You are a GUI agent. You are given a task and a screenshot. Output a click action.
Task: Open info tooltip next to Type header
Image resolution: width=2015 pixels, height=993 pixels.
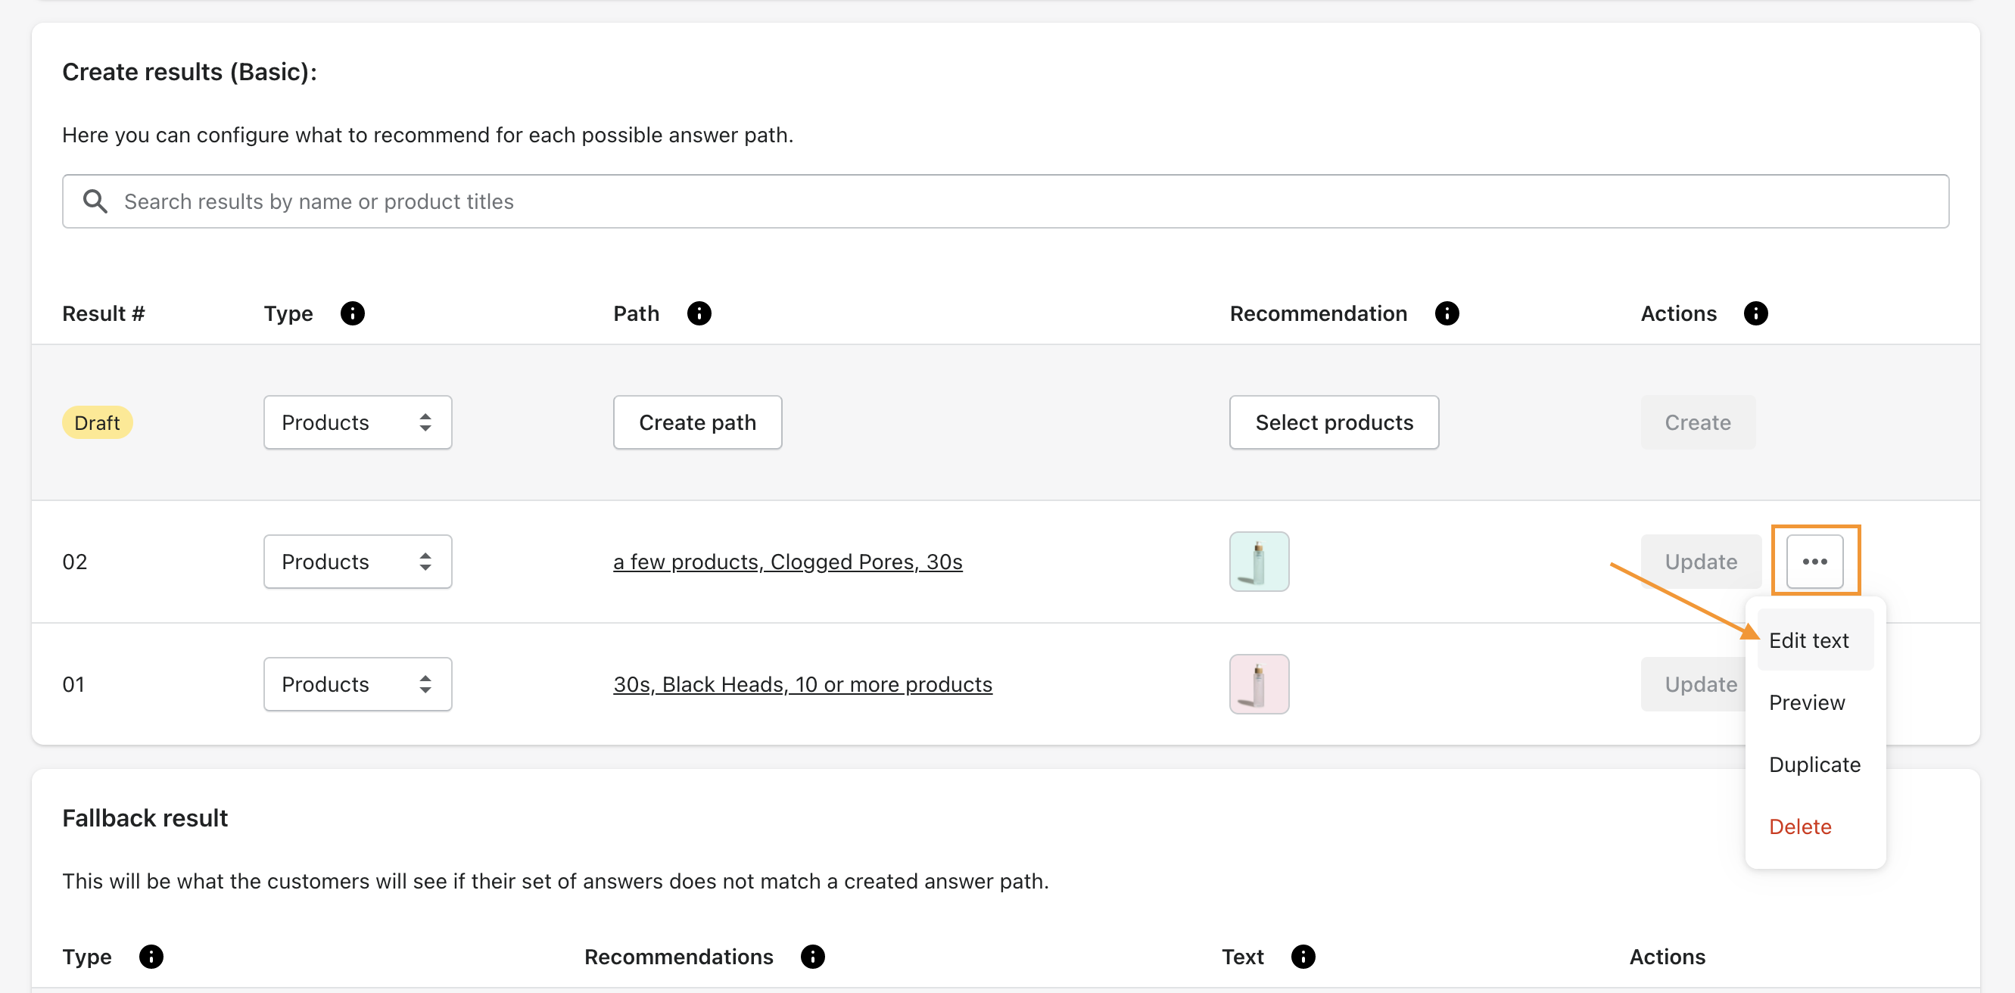tap(353, 313)
